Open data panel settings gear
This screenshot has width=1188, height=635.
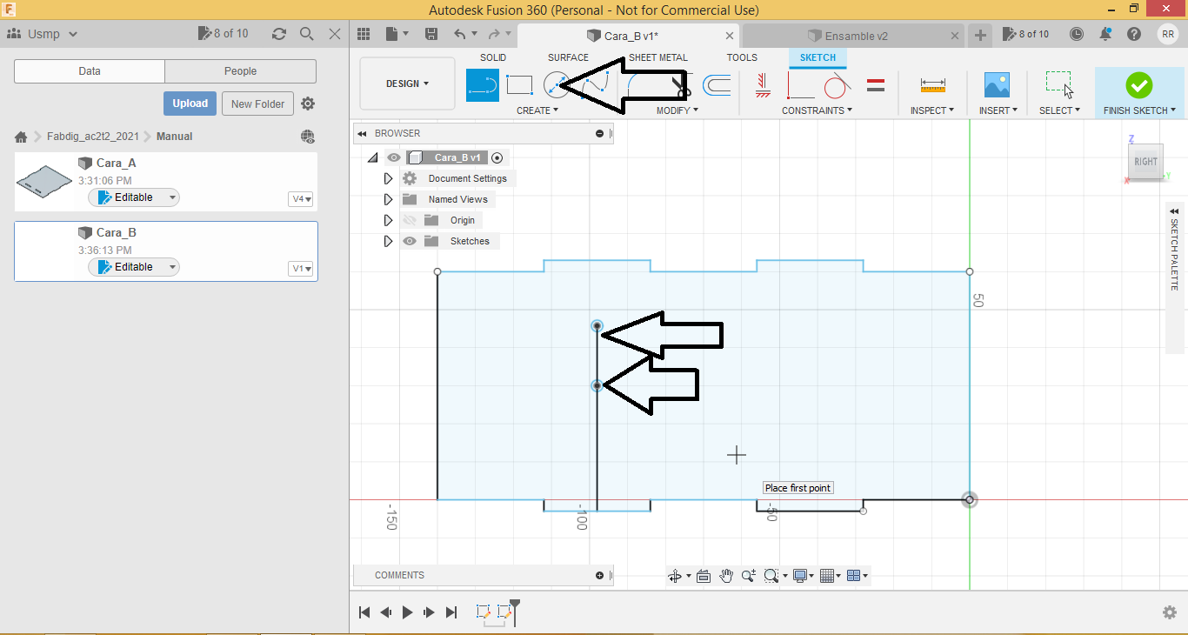(308, 104)
